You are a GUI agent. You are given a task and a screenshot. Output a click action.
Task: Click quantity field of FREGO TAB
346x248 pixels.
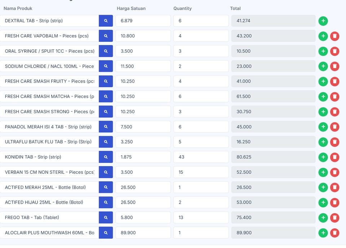pos(201,218)
